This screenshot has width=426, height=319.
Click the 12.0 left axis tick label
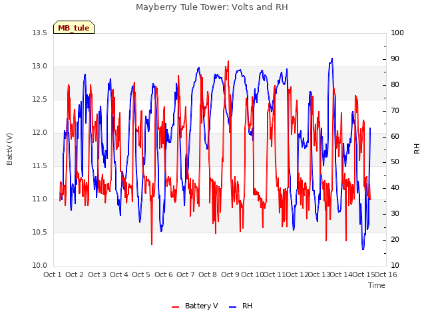click(40, 133)
